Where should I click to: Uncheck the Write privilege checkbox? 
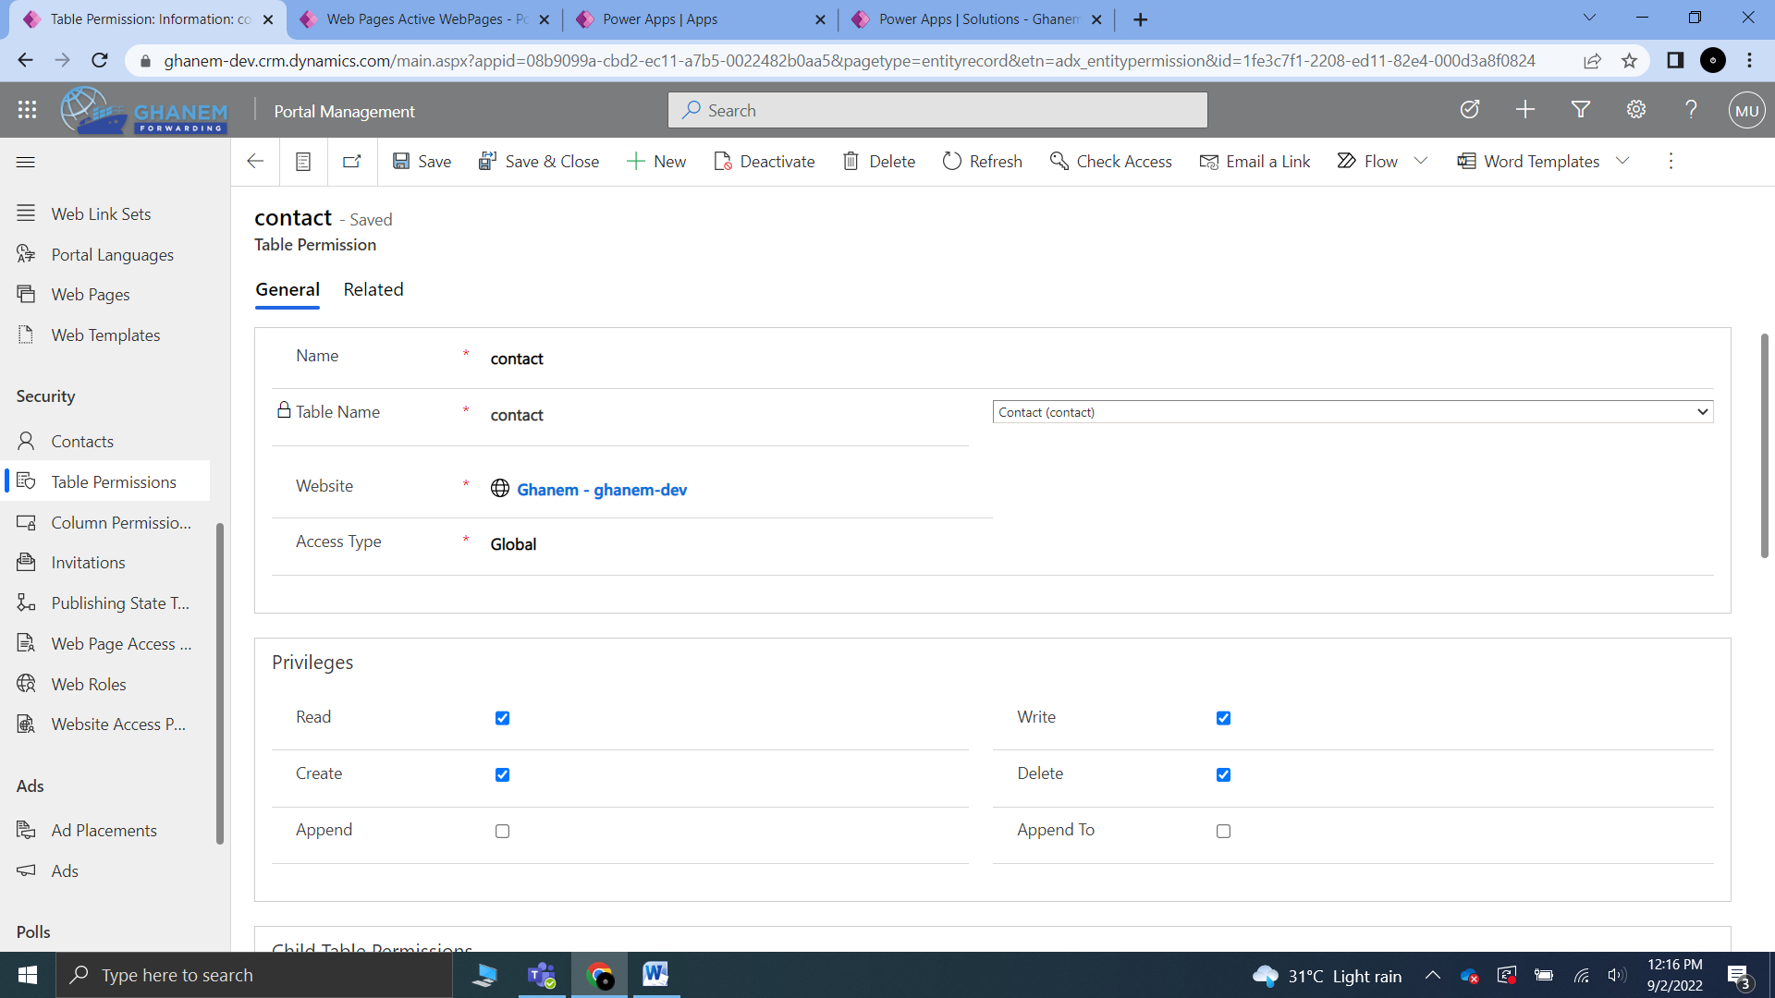pos(1223,717)
